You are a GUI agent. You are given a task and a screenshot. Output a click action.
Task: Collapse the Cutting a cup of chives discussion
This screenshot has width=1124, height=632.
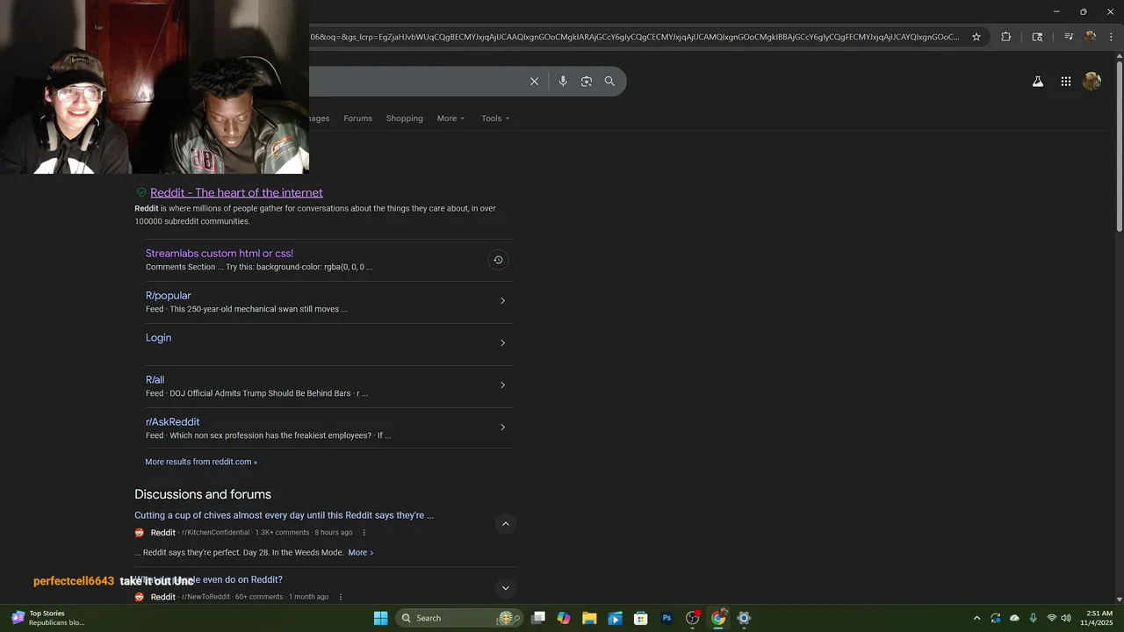click(x=505, y=524)
